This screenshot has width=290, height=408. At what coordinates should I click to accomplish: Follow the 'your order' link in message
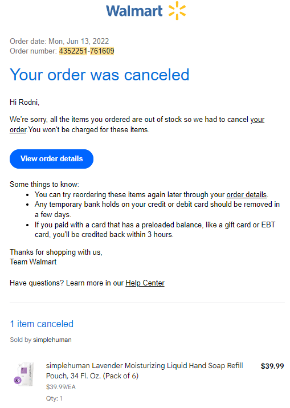pos(137,125)
